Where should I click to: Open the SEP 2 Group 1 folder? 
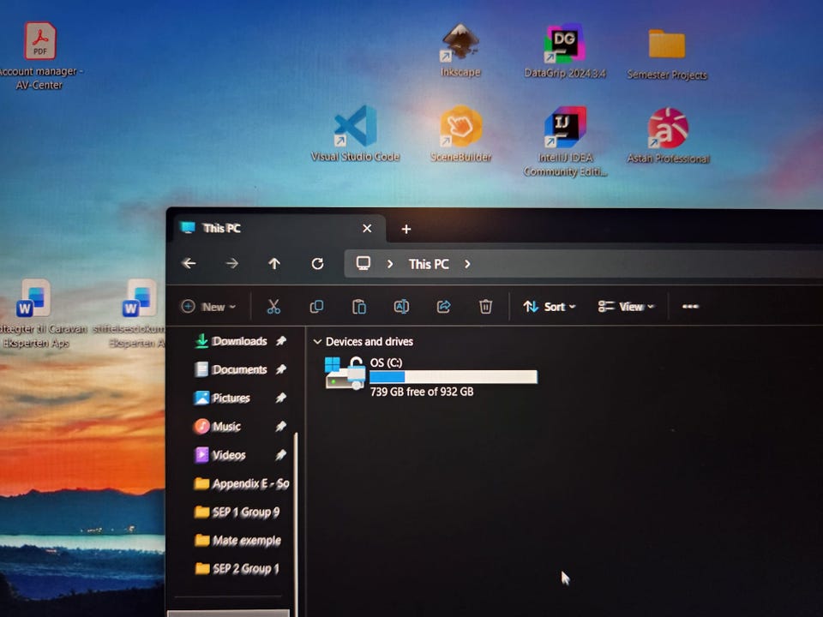(237, 568)
